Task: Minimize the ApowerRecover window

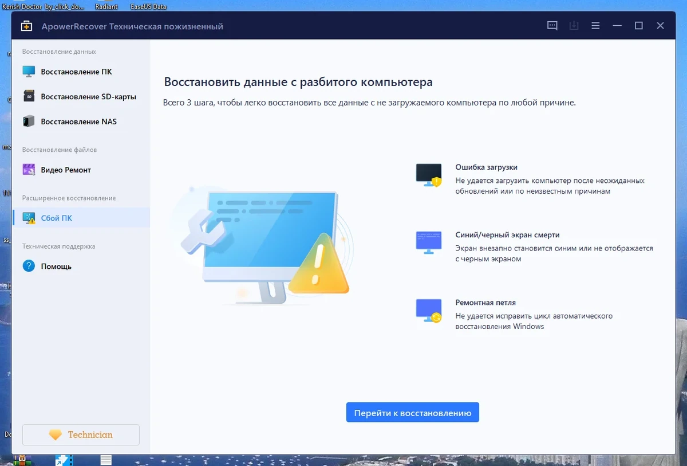Action: point(617,26)
